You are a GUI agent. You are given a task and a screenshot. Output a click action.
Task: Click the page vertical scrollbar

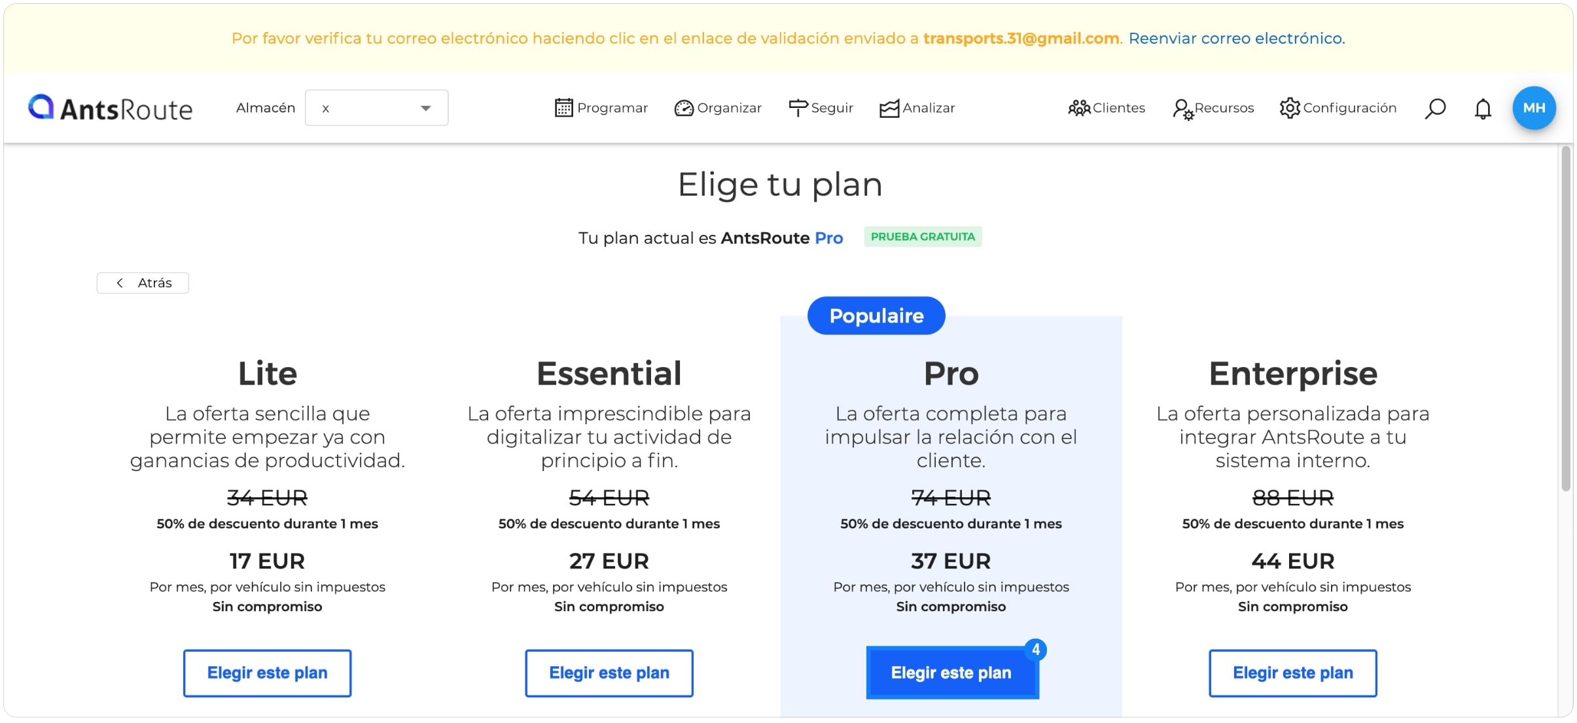pyautogui.click(x=1566, y=319)
